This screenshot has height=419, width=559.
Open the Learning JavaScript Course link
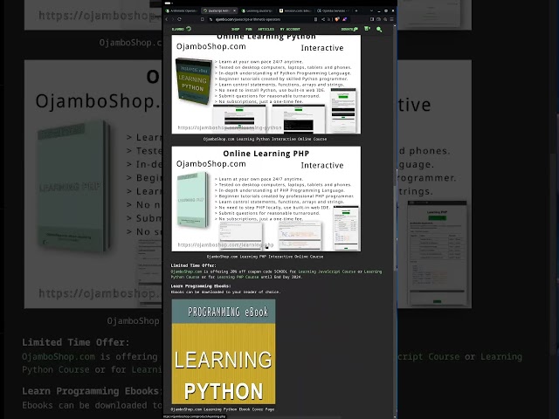point(327,271)
